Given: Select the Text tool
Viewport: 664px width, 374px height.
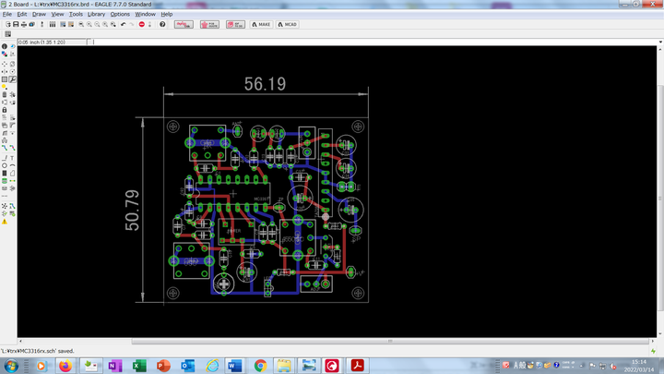Looking at the screenshot, I should click(12, 158).
